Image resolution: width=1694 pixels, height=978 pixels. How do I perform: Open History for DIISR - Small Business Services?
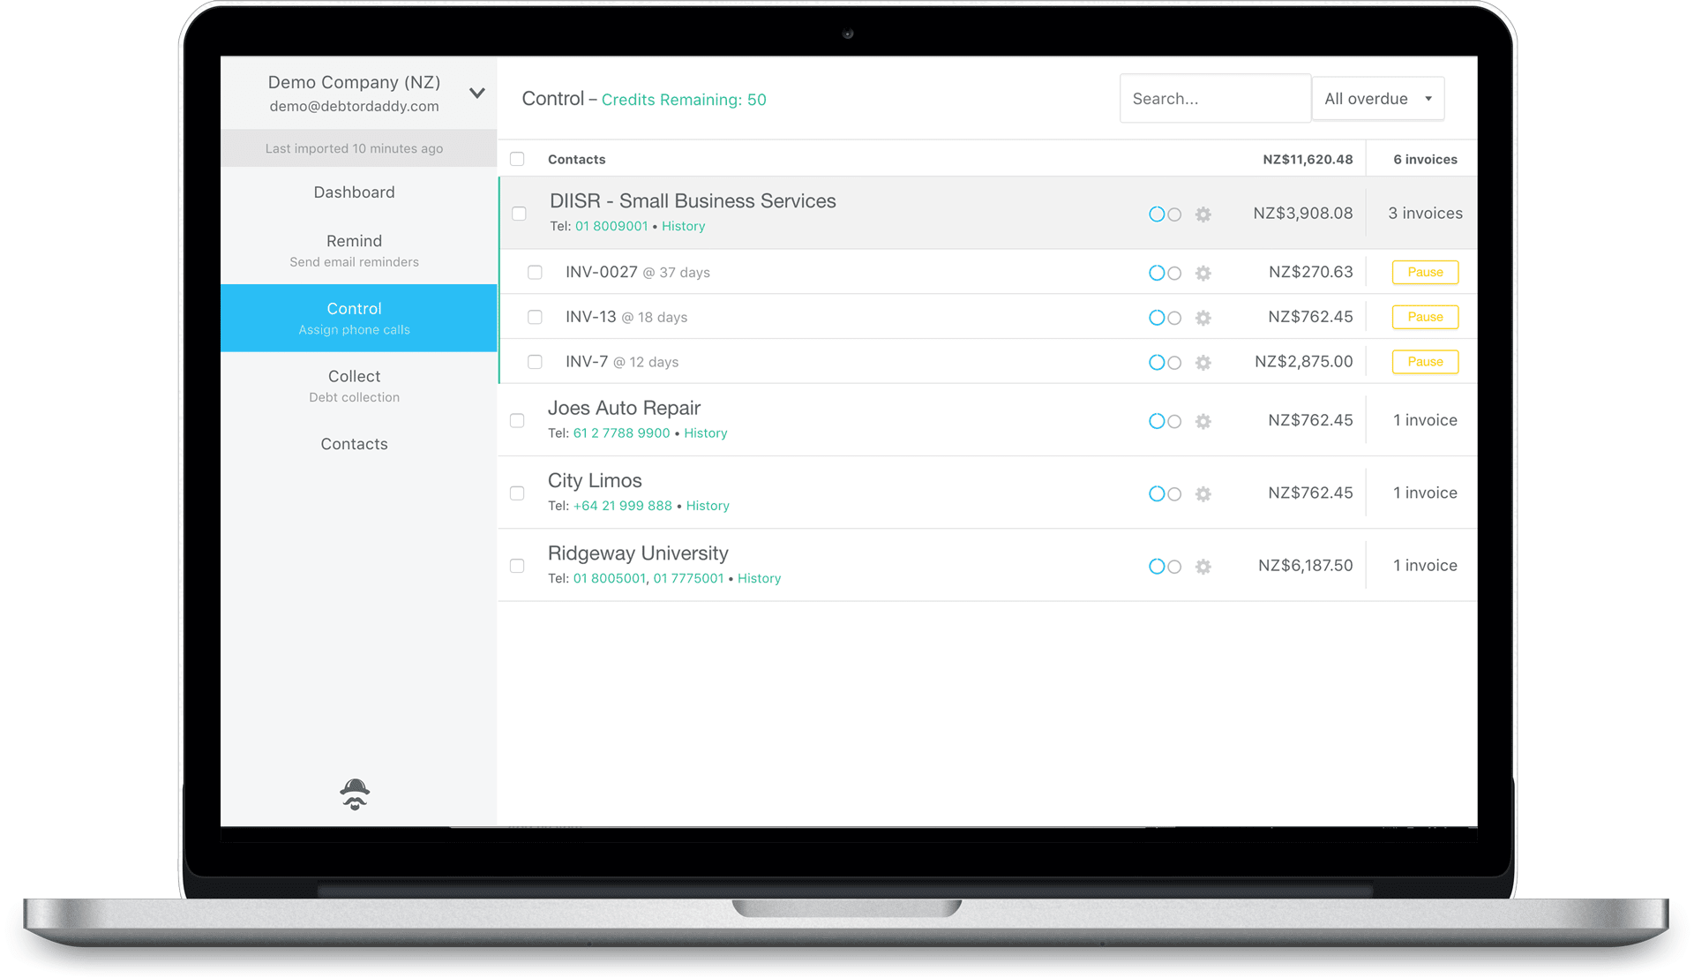(x=684, y=227)
